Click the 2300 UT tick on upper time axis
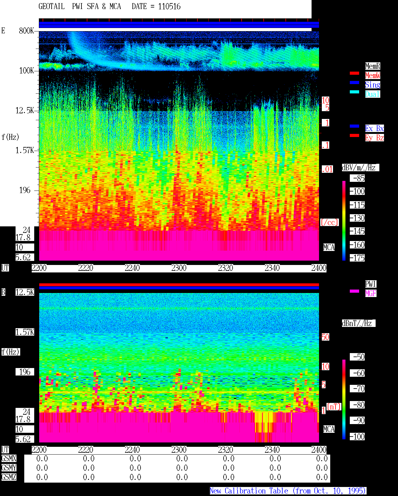Viewport: 398px width, 496px height. (x=179, y=268)
